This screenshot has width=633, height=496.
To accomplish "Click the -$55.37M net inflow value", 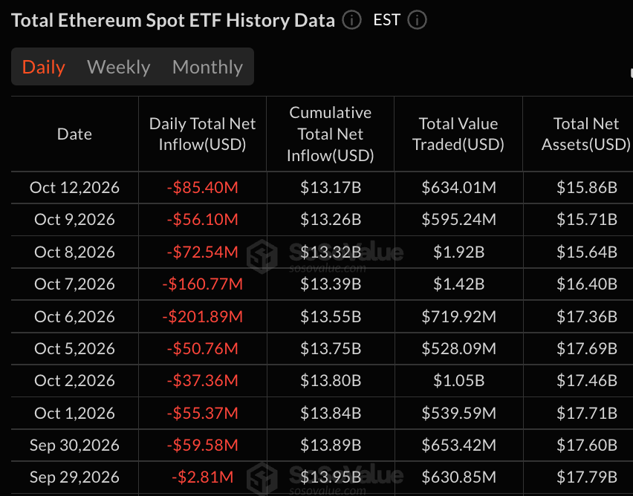I will 202,413.
